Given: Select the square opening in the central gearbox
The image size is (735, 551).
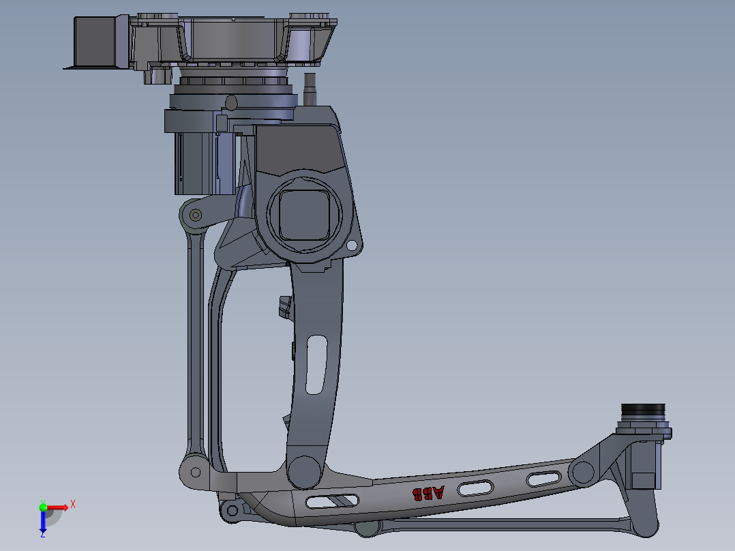Looking at the screenshot, I should [305, 216].
